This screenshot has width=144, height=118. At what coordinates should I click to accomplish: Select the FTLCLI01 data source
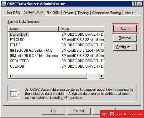coord(17,40)
